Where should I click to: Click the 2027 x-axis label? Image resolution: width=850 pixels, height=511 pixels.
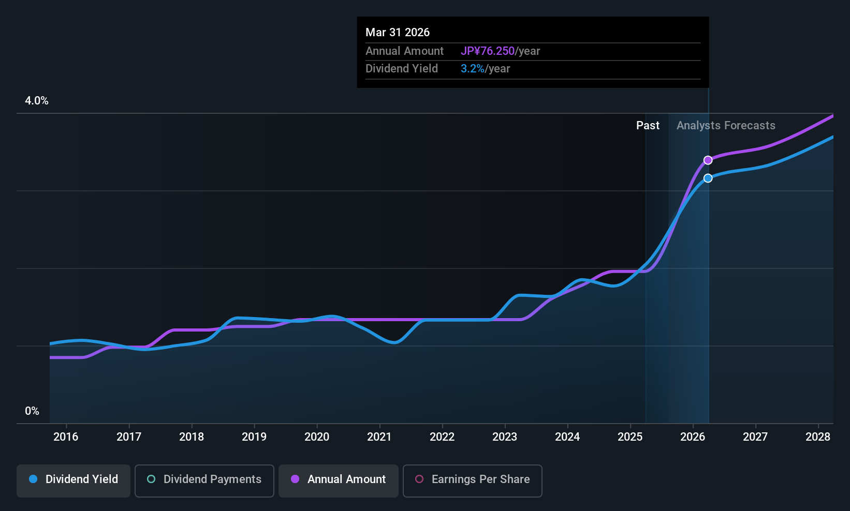755,437
